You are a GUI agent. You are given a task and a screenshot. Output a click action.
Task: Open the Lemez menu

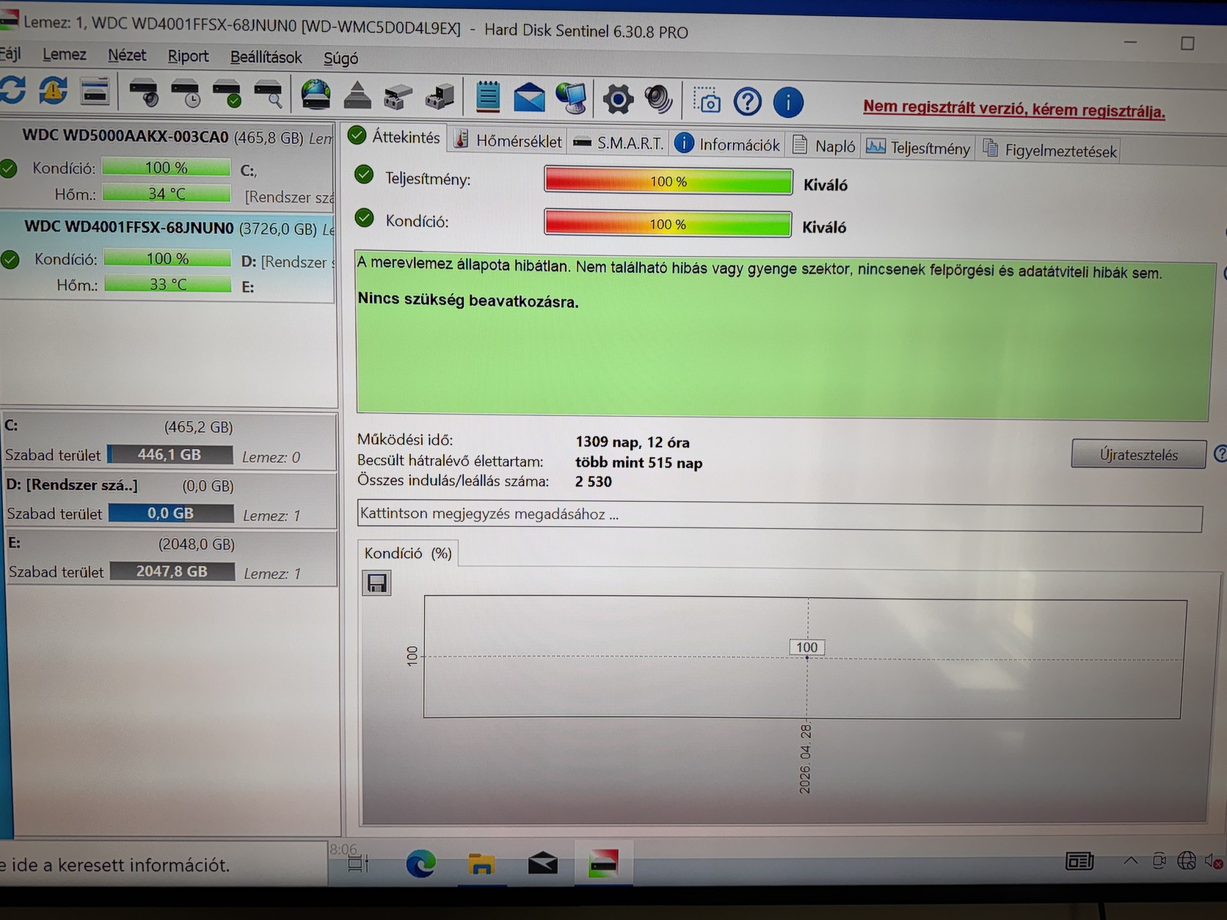pyautogui.click(x=65, y=54)
